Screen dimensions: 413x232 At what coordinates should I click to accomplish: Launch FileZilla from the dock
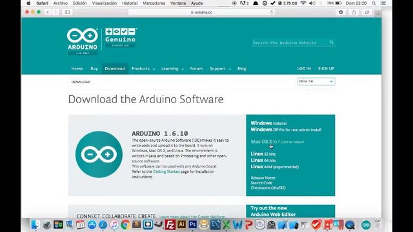click(x=170, y=225)
